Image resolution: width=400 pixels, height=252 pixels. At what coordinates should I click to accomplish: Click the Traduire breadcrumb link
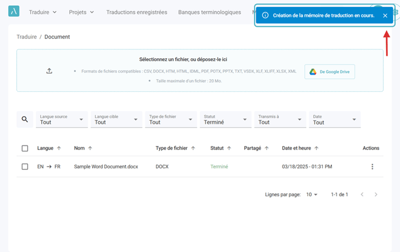pos(27,37)
